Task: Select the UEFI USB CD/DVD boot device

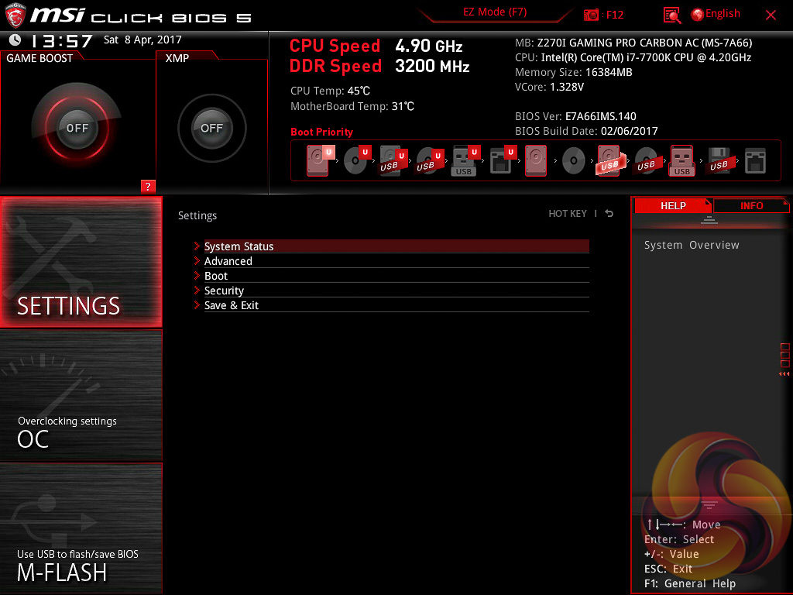Action: (429, 160)
